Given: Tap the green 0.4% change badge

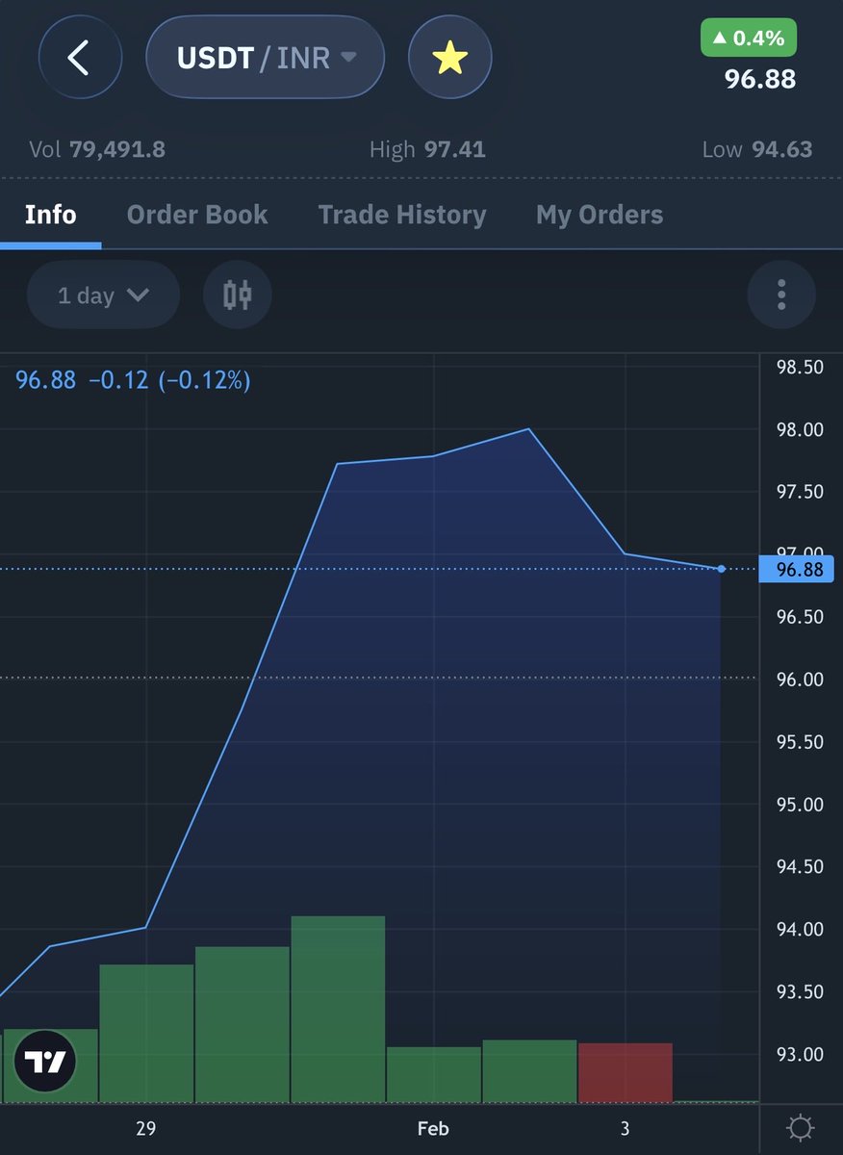Looking at the screenshot, I should coord(748,38).
